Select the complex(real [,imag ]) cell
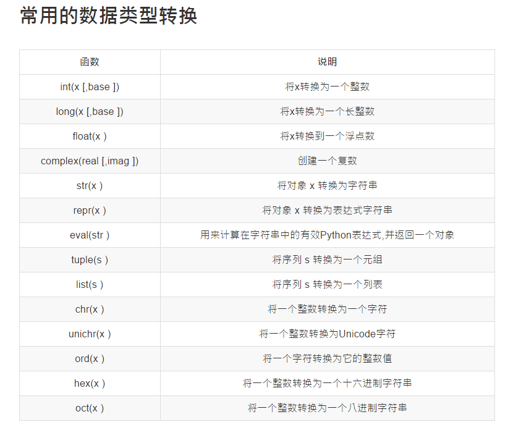This screenshot has height=443, width=521. (90, 161)
